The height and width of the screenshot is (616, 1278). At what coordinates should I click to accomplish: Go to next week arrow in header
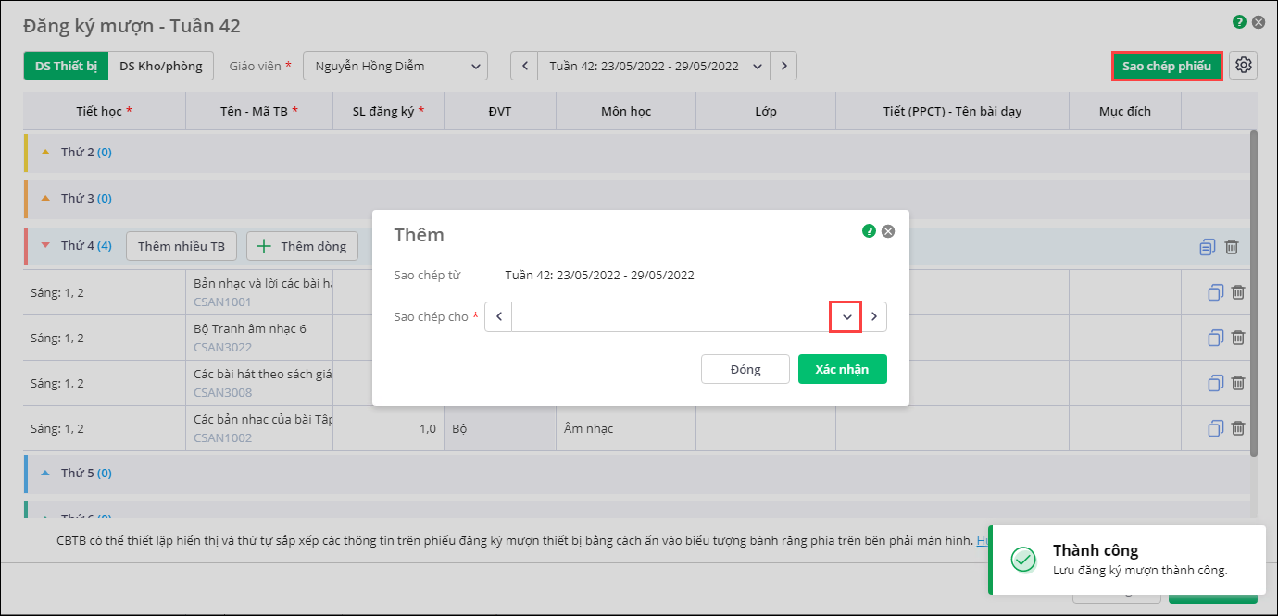[783, 66]
